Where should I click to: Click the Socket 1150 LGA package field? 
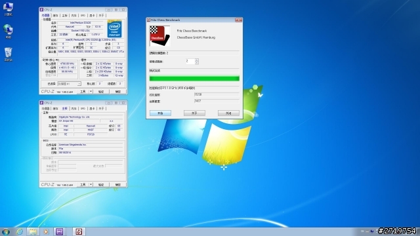point(80,31)
